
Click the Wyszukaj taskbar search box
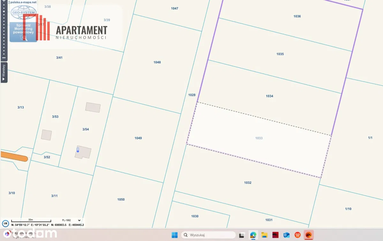(x=208, y=235)
